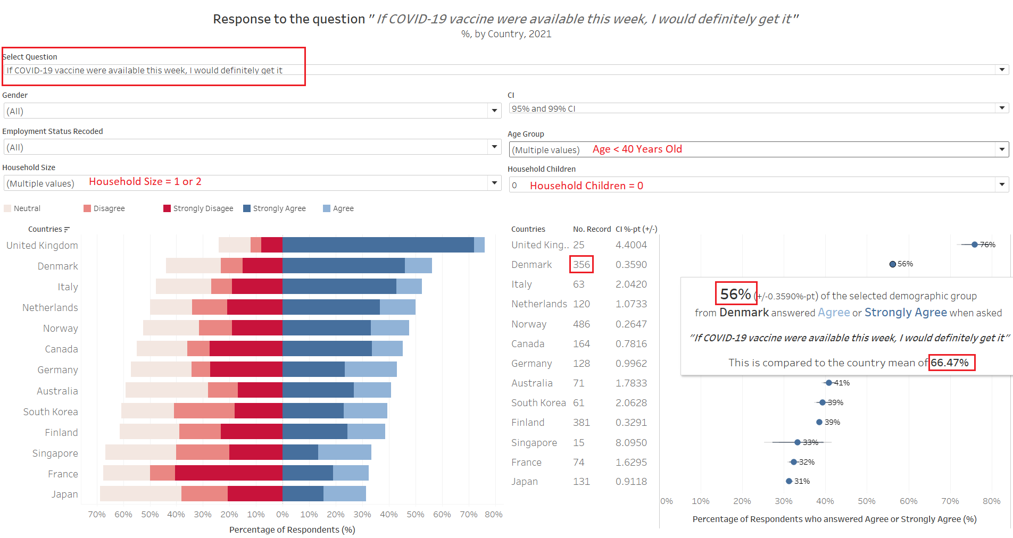Open the Select Question dropdown

(1002, 70)
